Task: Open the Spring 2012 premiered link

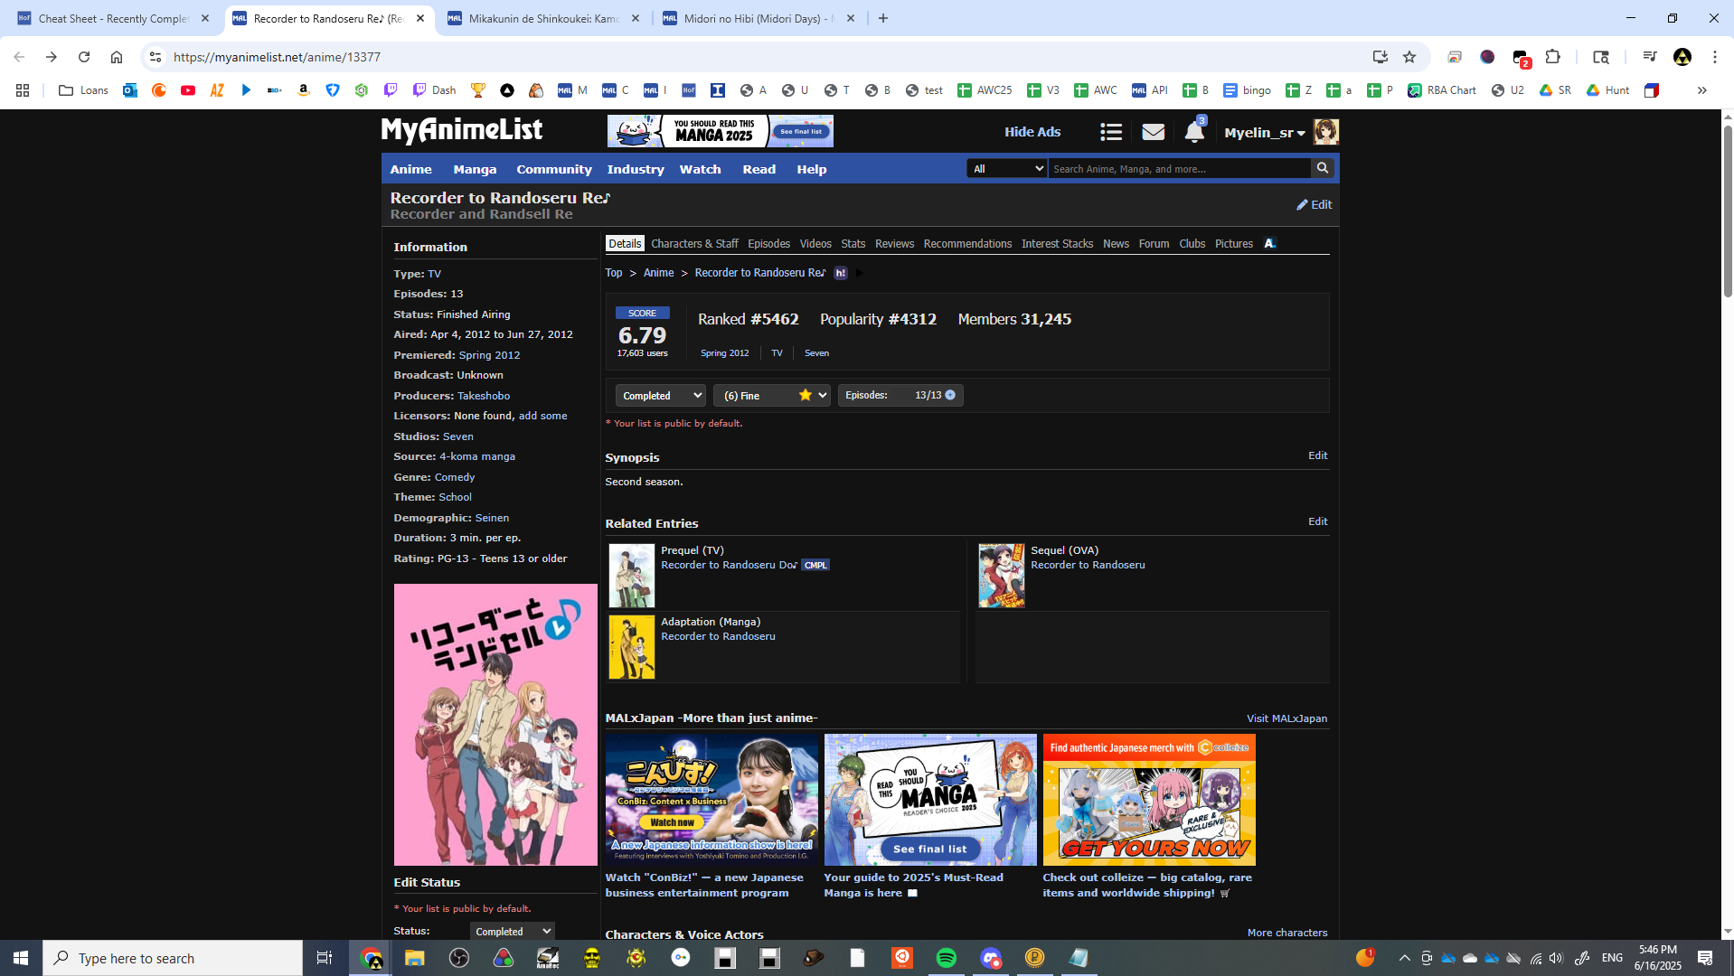Action: click(489, 355)
